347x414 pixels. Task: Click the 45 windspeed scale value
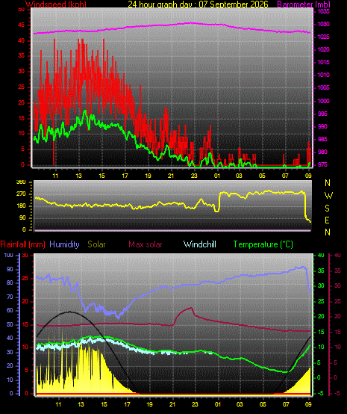(22, 25)
